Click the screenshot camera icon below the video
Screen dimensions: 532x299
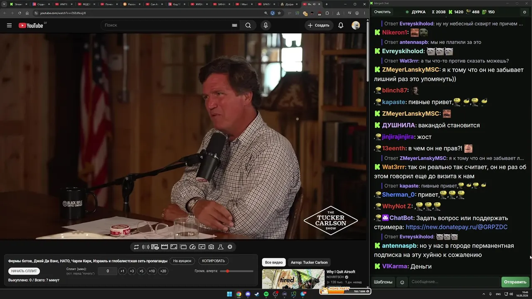(x=211, y=247)
